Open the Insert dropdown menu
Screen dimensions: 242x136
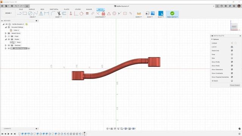click(150, 17)
